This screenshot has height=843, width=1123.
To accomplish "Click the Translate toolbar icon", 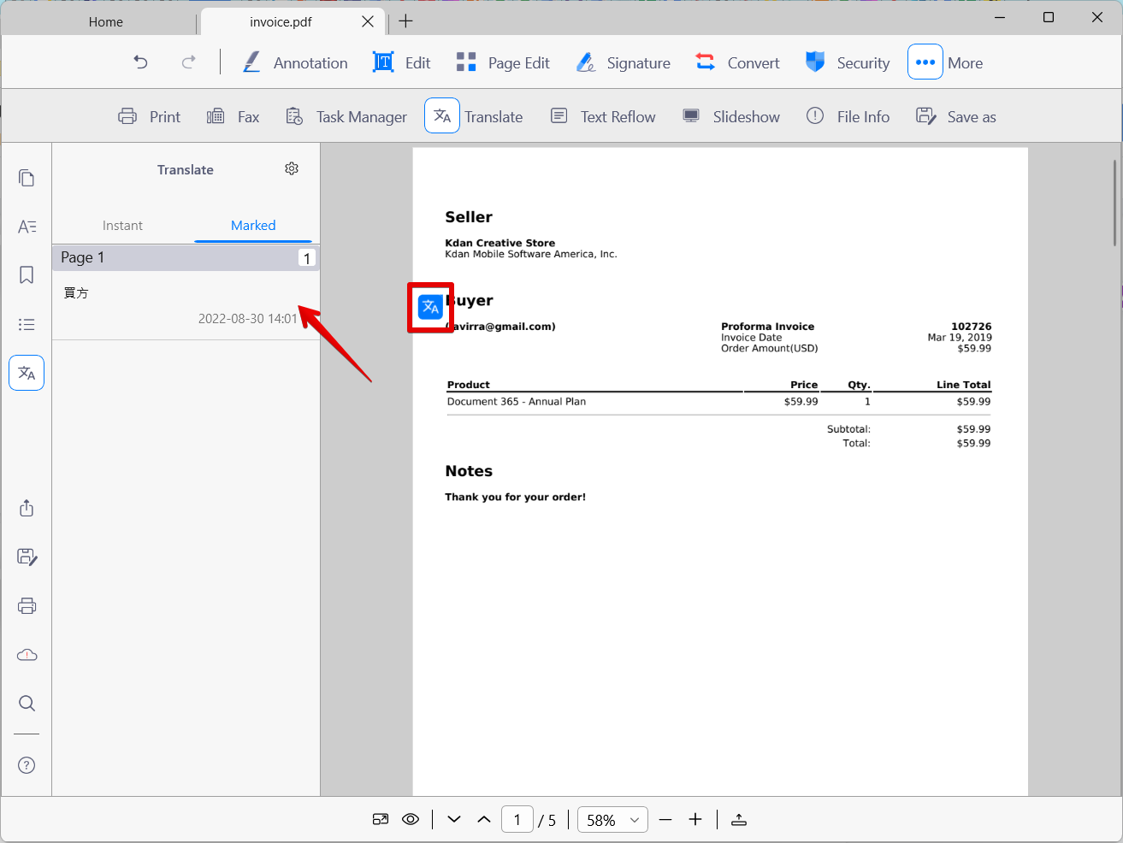I will [442, 116].
